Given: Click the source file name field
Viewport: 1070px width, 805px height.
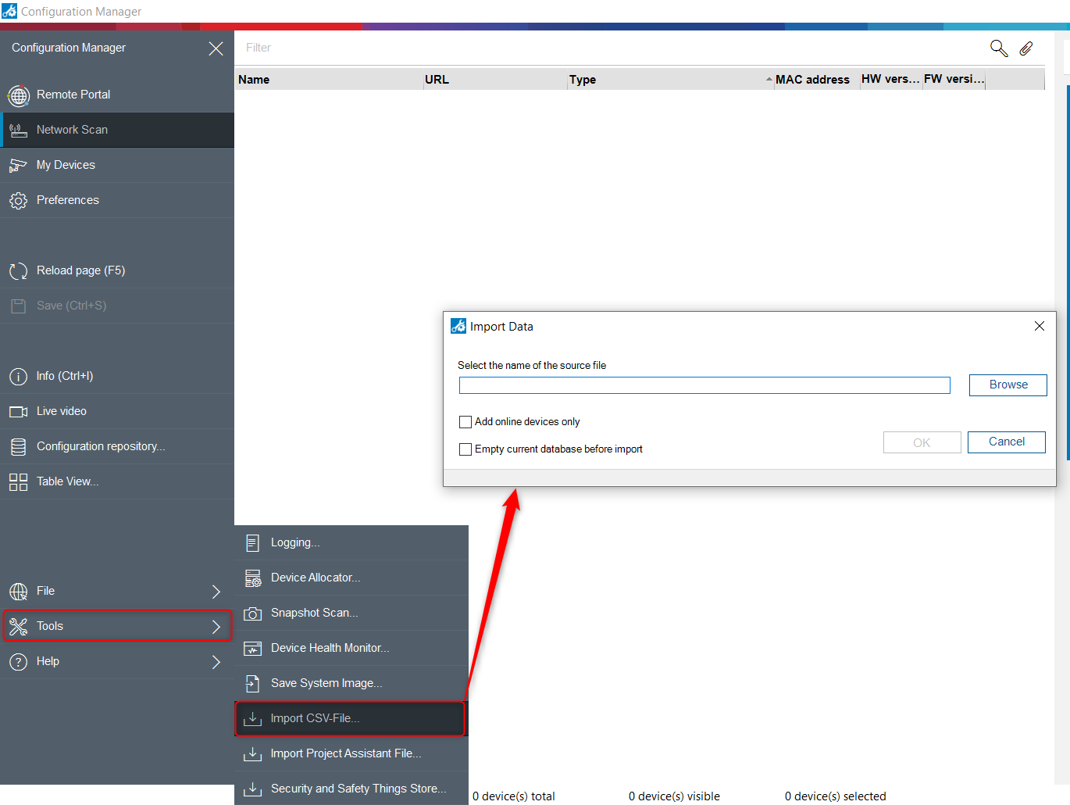Looking at the screenshot, I should pos(704,385).
